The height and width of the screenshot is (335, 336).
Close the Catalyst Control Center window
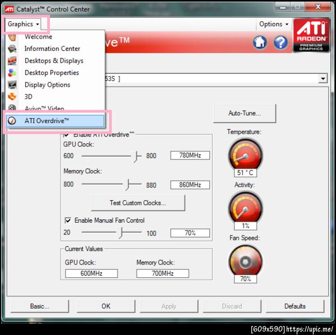click(x=318, y=7)
